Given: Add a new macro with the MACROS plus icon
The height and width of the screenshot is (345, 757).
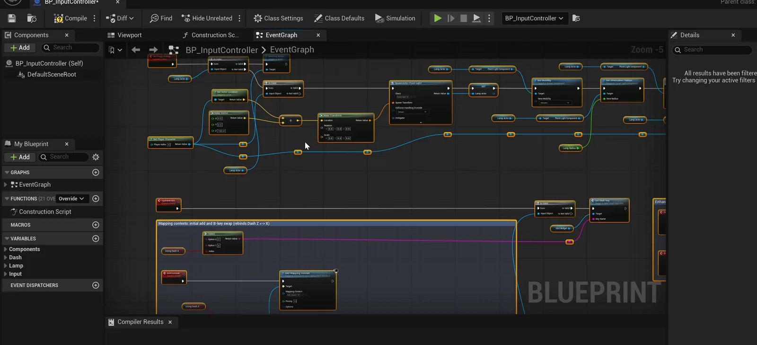Looking at the screenshot, I should (96, 225).
